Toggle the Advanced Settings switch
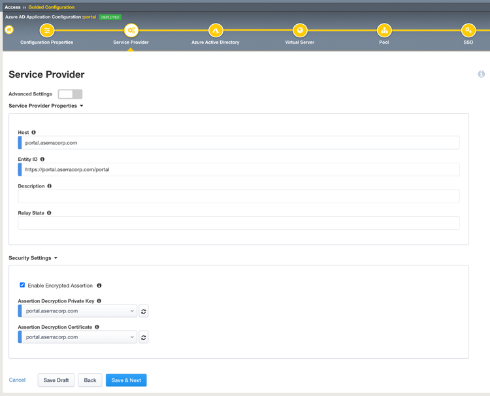Image resolution: width=490 pixels, height=396 pixels. pos(71,94)
